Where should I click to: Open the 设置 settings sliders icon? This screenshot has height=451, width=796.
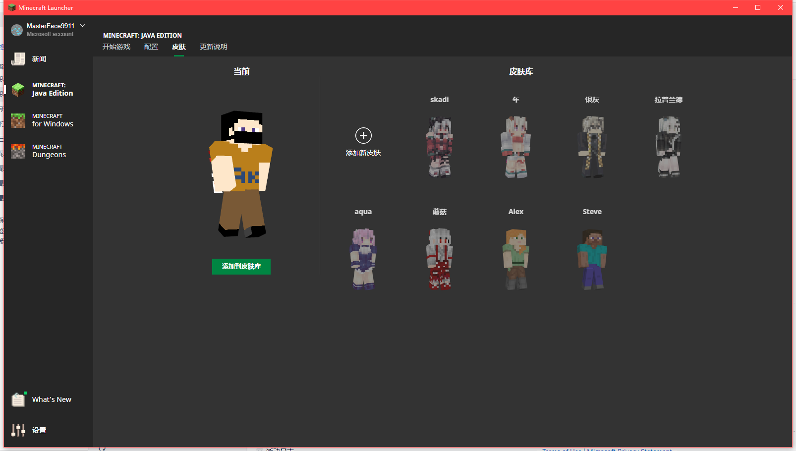click(18, 430)
